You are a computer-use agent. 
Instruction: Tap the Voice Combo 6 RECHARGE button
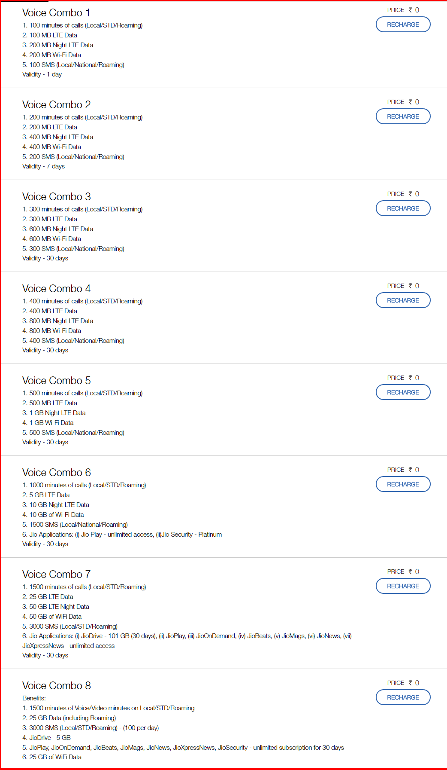(403, 484)
